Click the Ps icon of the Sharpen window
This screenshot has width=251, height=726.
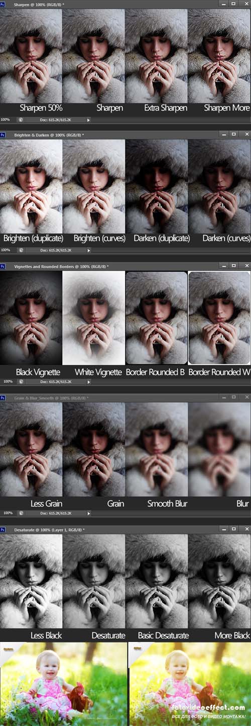pos(3,4)
